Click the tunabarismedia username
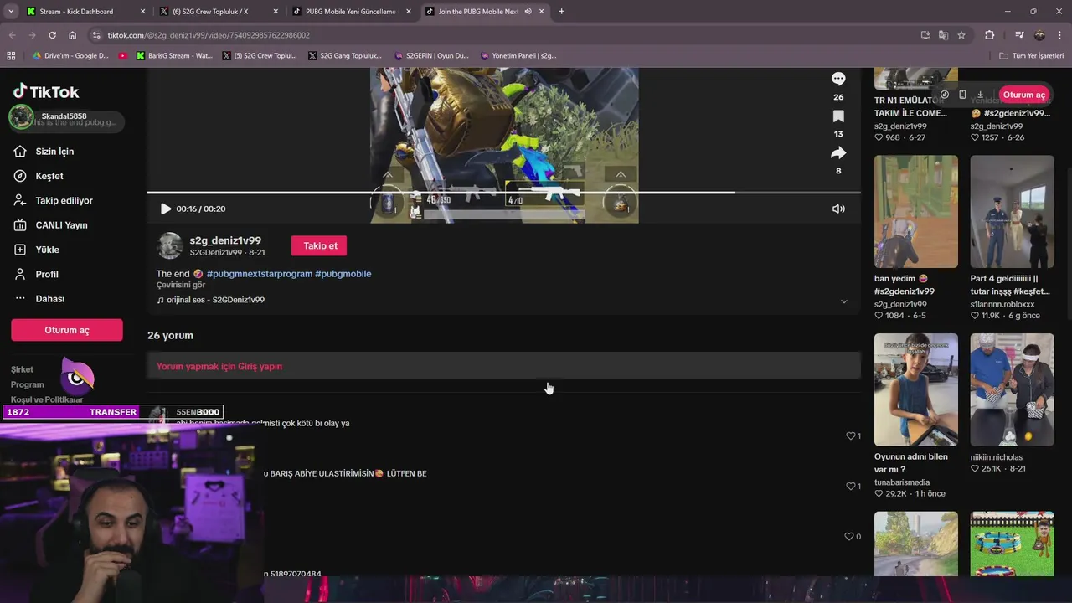 pos(902,482)
